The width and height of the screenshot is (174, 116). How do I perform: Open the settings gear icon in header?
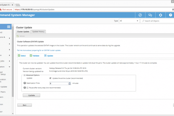tap(160, 15)
